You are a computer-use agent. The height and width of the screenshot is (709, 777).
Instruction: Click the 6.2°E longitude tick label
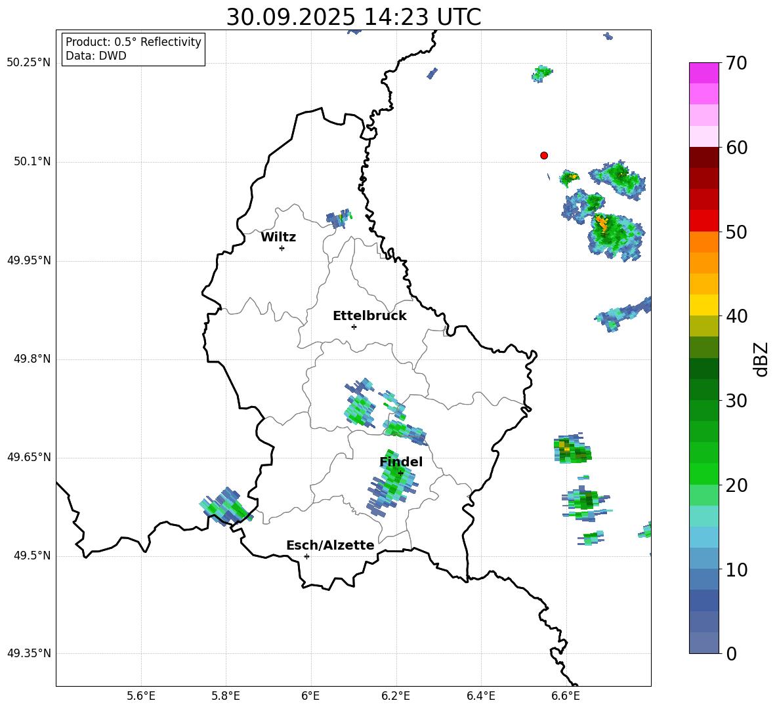pyautogui.click(x=396, y=696)
